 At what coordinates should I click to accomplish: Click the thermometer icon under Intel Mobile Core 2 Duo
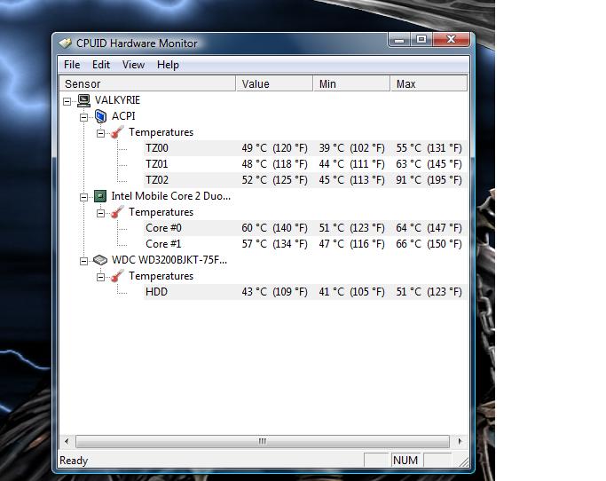pyautogui.click(x=117, y=212)
